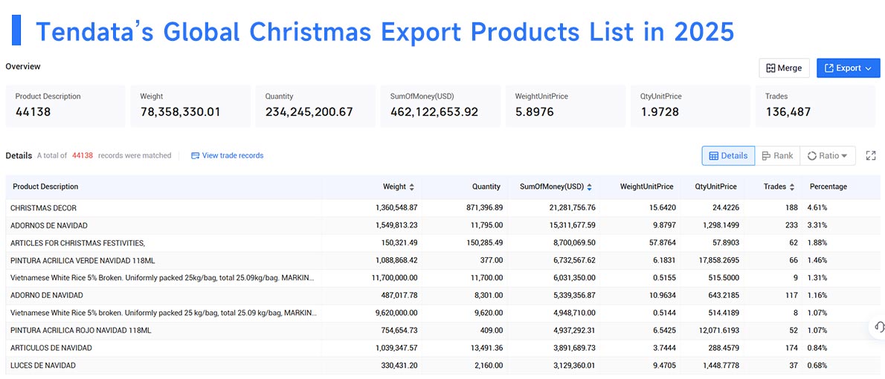Click the fullscreen expand icon
Screen dimensions: 885x379
[x=870, y=155]
